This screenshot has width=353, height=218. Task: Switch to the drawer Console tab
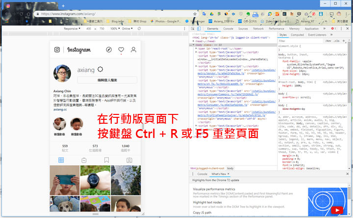point(202,174)
